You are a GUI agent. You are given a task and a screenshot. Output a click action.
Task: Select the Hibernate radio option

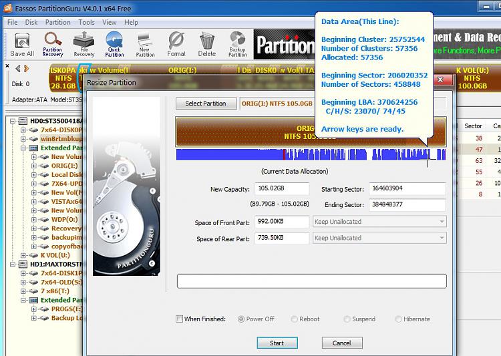pos(398,319)
